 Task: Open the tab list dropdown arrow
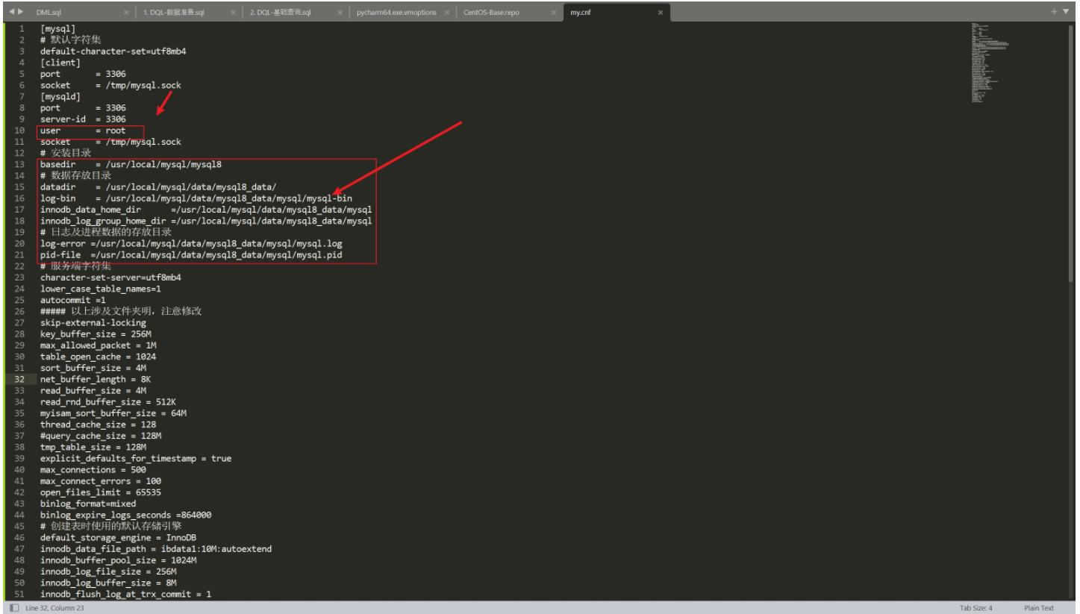(x=1064, y=12)
